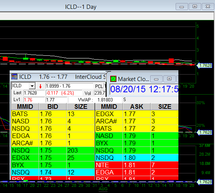
Task: Select the ARCA# bid row at 1.76
Action: click(53, 143)
